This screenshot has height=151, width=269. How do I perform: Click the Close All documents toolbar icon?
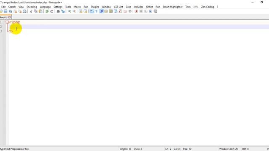tap(20, 11)
